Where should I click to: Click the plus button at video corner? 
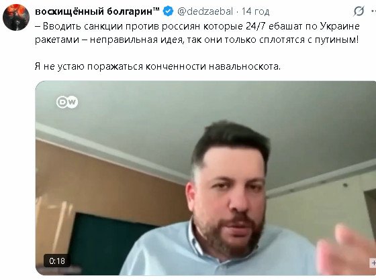(x=373, y=263)
